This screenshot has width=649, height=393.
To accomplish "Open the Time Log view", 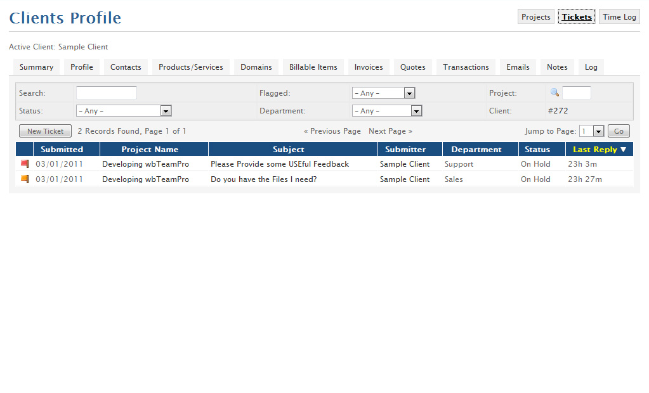I will tap(619, 16).
